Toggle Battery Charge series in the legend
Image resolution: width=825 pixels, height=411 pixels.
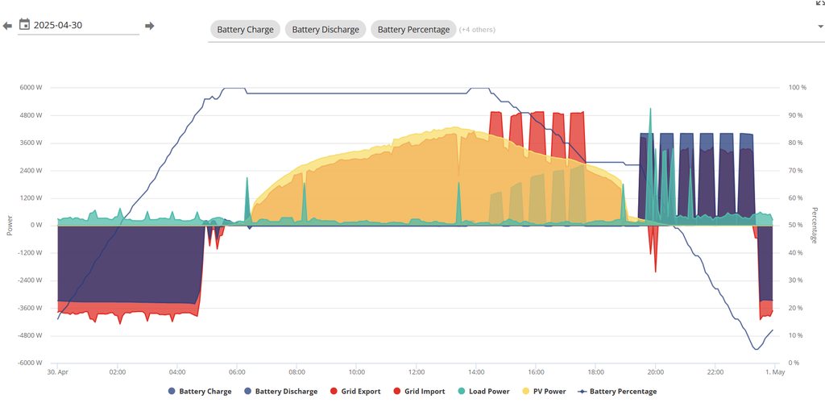[205, 392]
